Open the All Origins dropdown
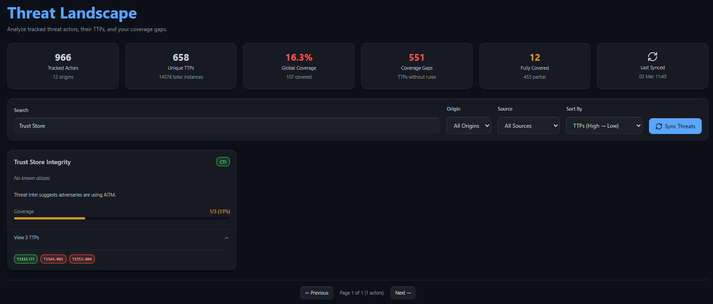This screenshot has width=713, height=304. coord(469,126)
